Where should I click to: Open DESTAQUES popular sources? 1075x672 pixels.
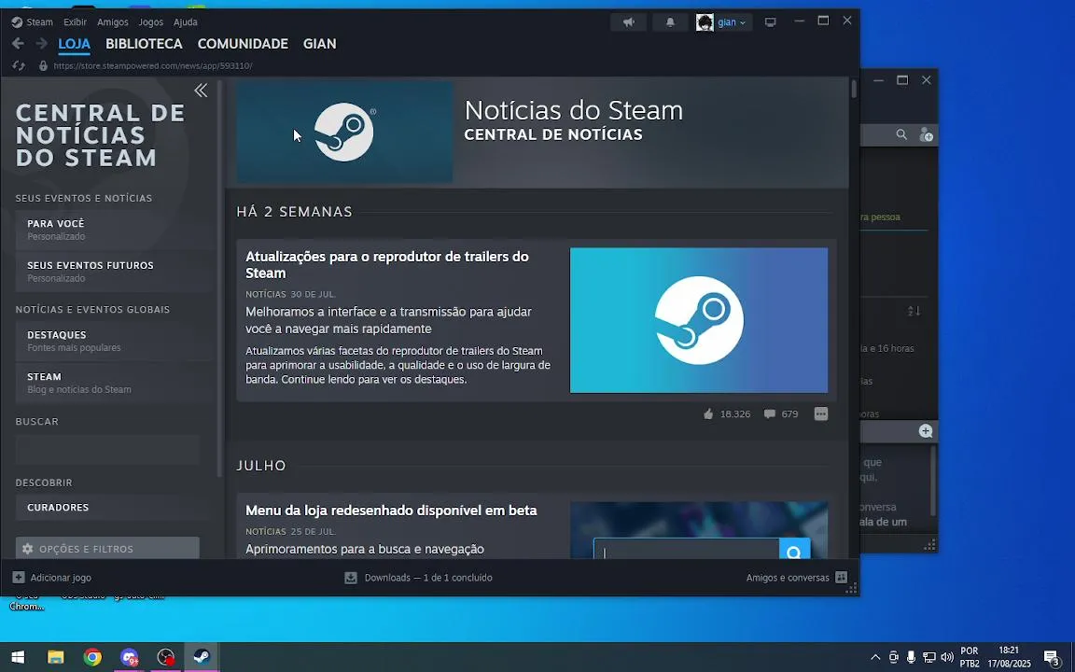coord(114,341)
